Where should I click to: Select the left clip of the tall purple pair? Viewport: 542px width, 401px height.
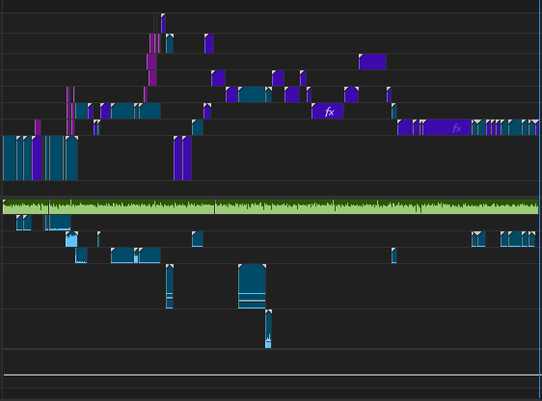point(177,158)
